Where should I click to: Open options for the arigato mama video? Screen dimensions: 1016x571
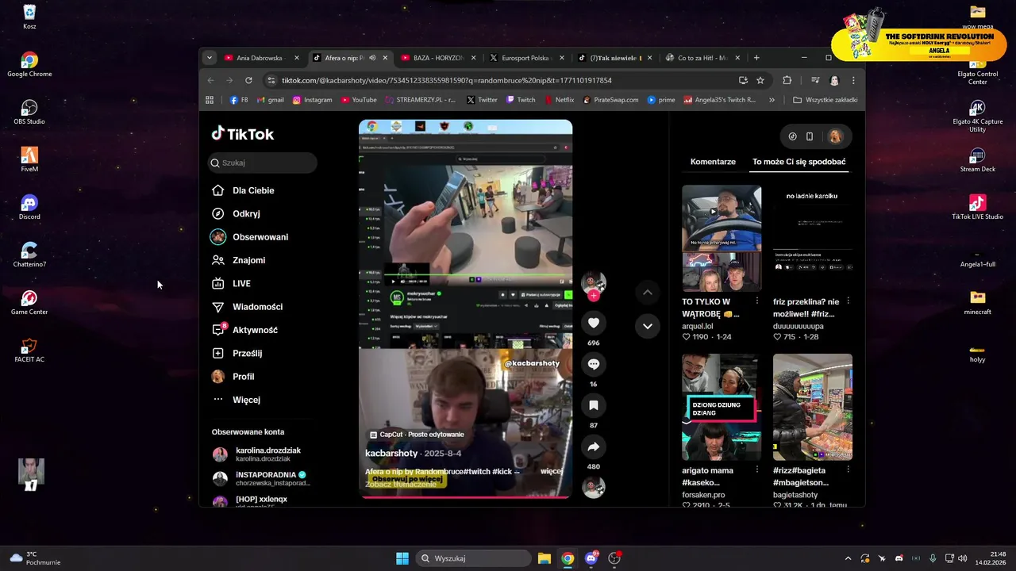click(757, 470)
